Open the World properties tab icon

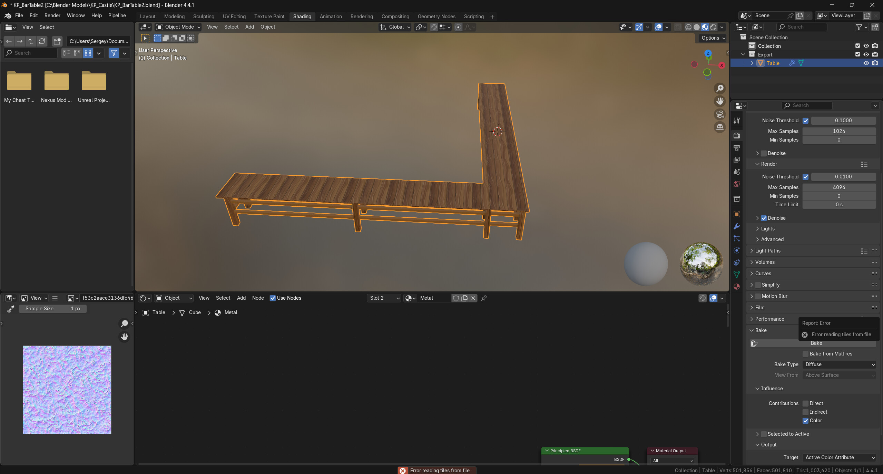coord(737,184)
